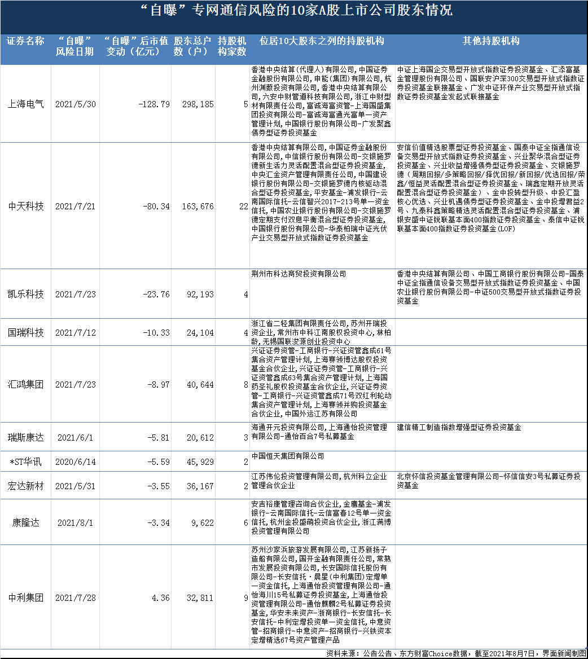
Task: Select the 上海电气 company name cell
Action: (x=25, y=104)
